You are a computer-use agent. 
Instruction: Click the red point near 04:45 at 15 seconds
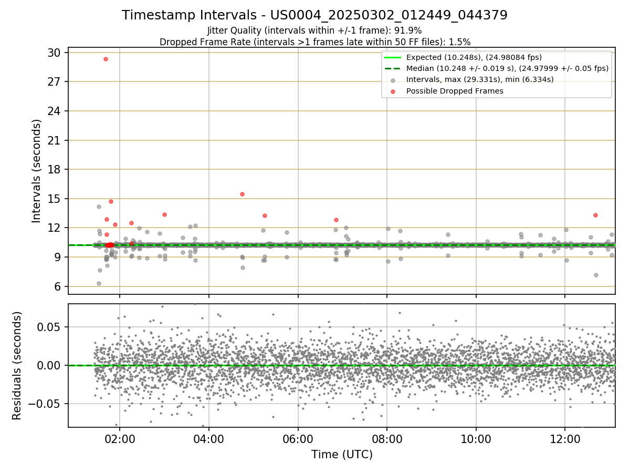point(242,194)
